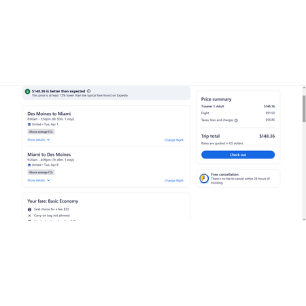Click the seat choice fee dollar icon
This screenshot has width=306, height=306.
tap(29, 209)
